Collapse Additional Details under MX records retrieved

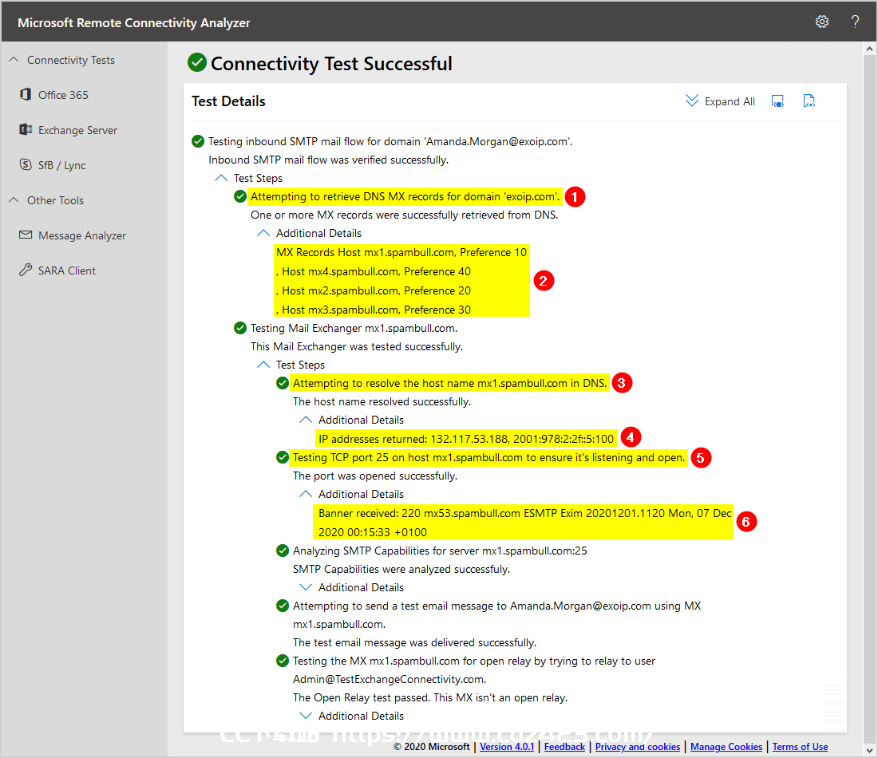pos(263,233)
